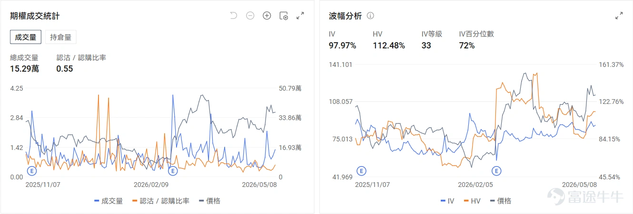Click the 2026/05/08 date on volume chart

(x=258, y=185)
